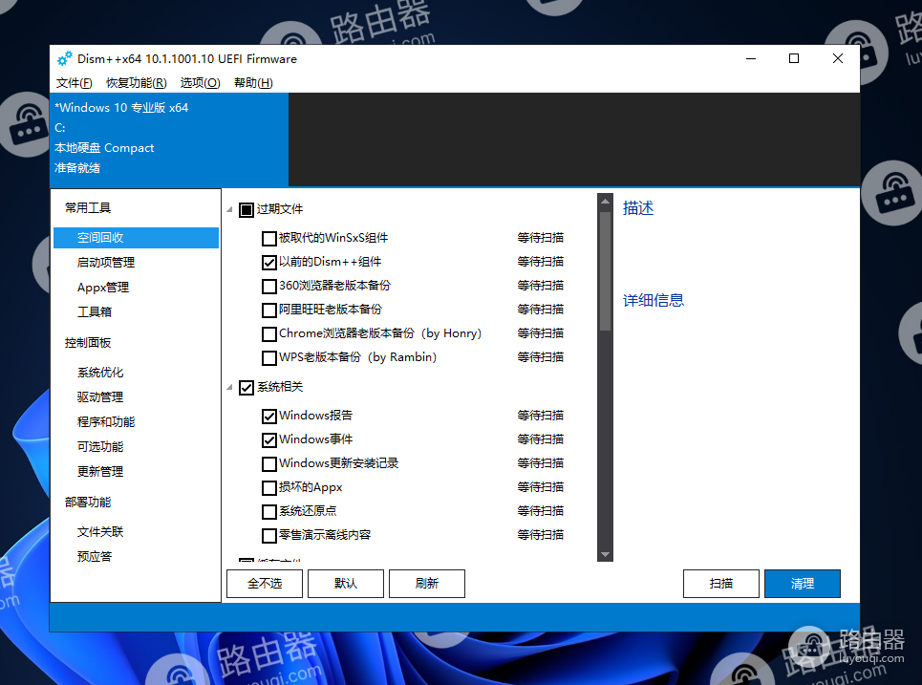Image resolution: width=922 pixels, height=685 pixels.
Task: Open the 恢复功能(R) menu
Action: coord(136,83)
